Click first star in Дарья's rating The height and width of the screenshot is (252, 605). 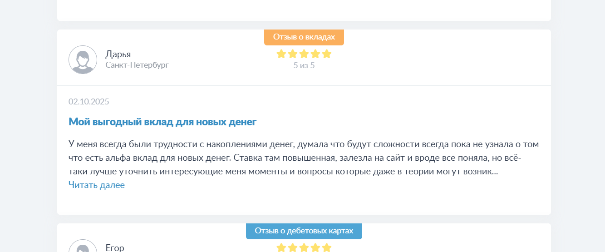[281, 54]
